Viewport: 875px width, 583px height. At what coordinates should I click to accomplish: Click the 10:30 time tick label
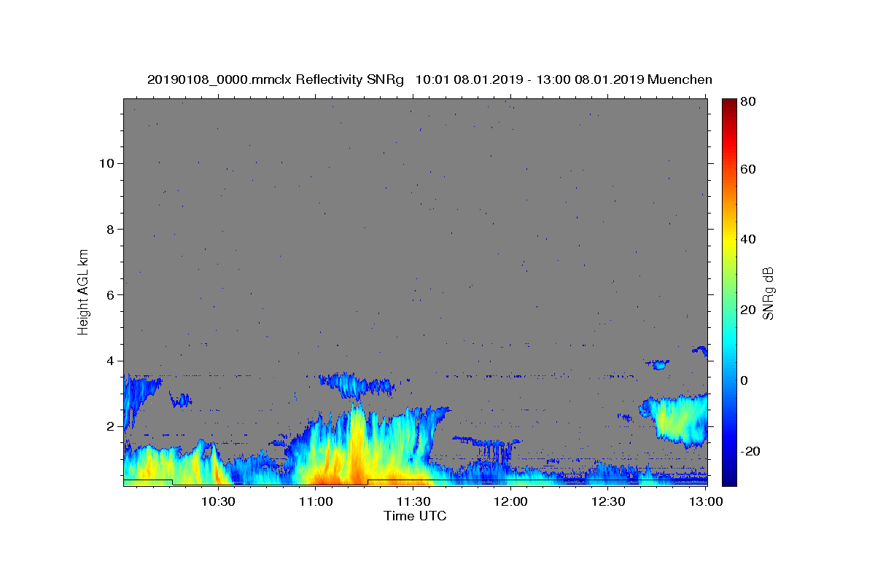tap(218, 502)
